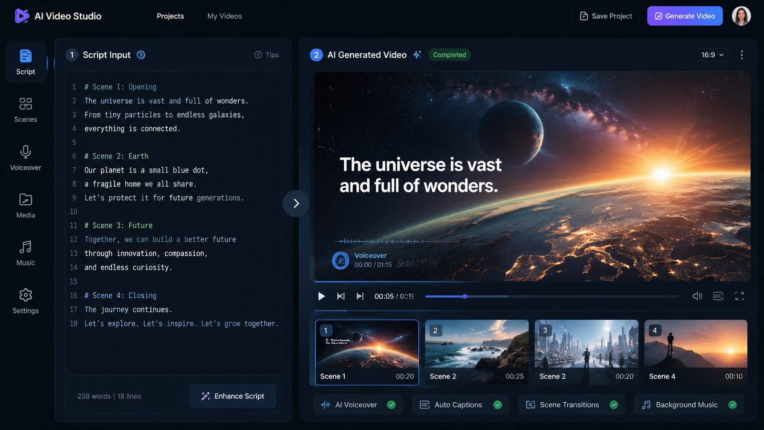Click the step 2 badge beside AI Generated Video
This screenshot has height=430, width=764.
click(x=316, y=55)
